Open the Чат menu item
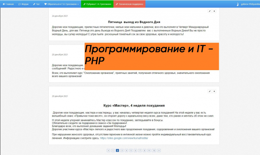 tap(36, 4)
